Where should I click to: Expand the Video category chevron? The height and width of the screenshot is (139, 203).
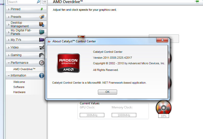(x=9, y=47)
